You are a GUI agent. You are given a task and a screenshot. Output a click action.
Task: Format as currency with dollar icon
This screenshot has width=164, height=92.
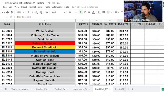(28, 12)
